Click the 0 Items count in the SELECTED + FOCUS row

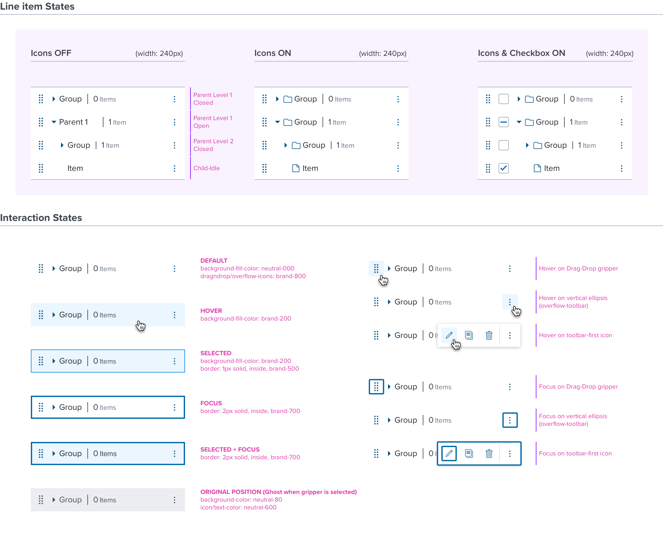pyautogui.click(x=105, y=454)
